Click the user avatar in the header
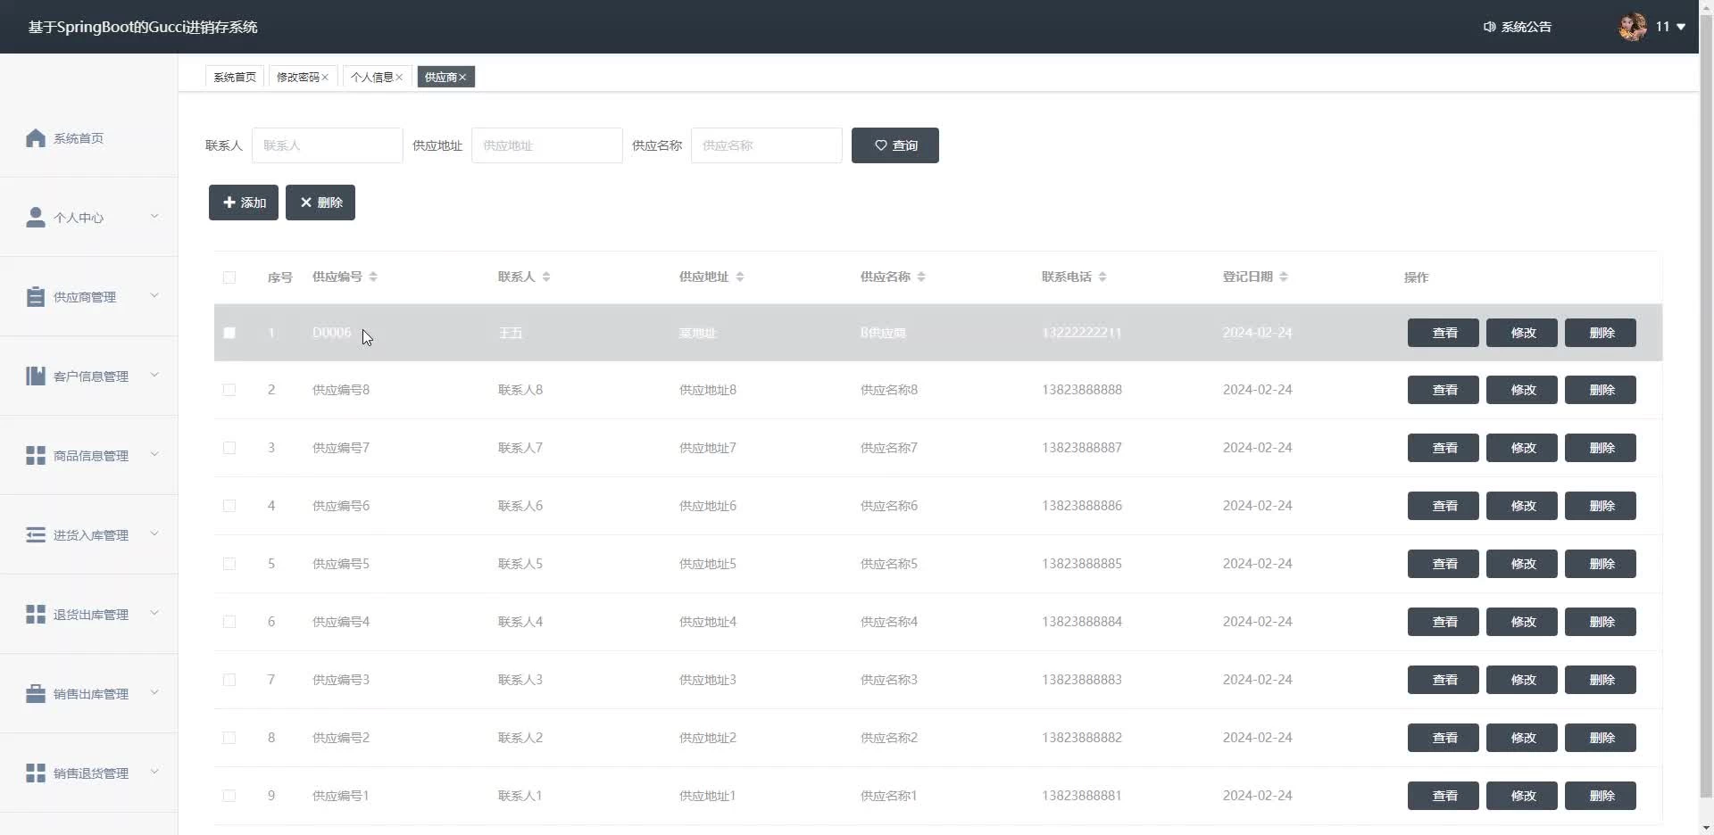This screenshot has height=835, width=1714. tap(1633, 27)
